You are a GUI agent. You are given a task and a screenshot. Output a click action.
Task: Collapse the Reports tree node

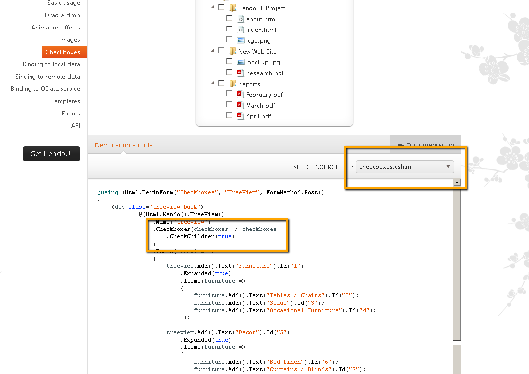tap(212, 83)
